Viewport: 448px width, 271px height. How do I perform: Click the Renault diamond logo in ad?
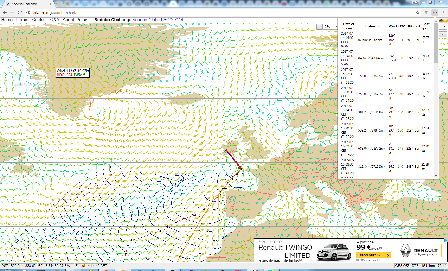[405, 251]
